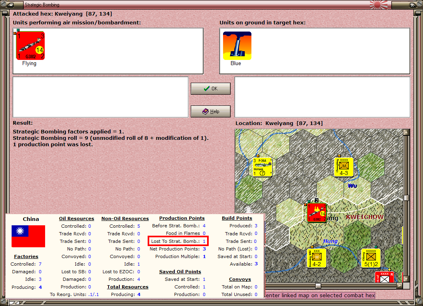Click the Attacked hex Kweiyang title text
Screen dimensions: 423x306
(x=62, y=14)
